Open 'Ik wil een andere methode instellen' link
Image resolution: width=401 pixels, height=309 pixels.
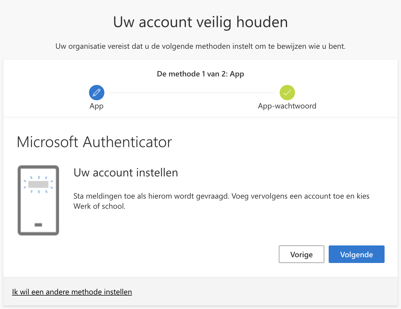[x=72, y=292]
